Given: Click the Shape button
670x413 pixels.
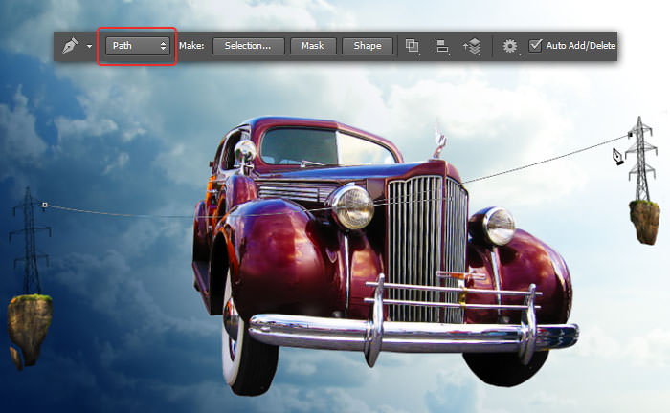Looking at the screenshot, I should click(368, 46).
